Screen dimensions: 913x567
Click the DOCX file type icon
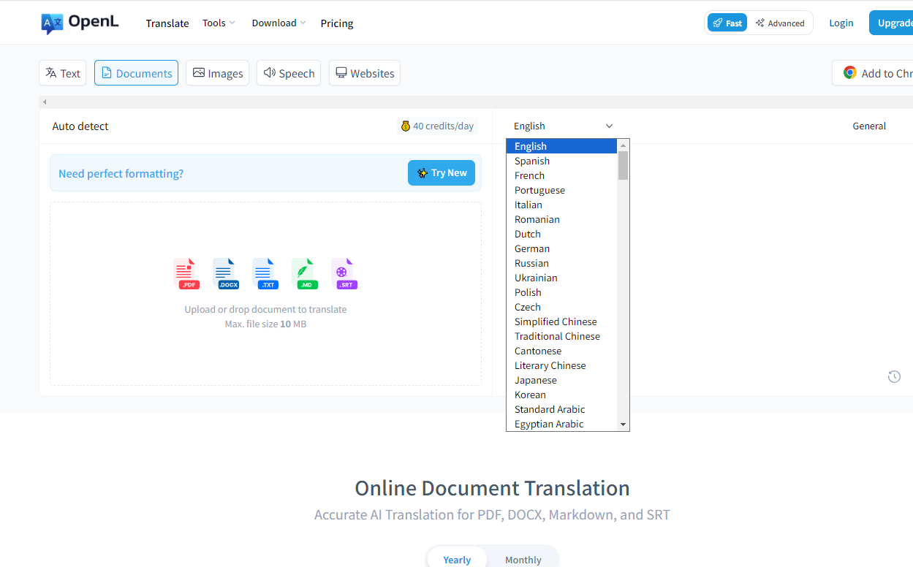(x=225, y=273)
